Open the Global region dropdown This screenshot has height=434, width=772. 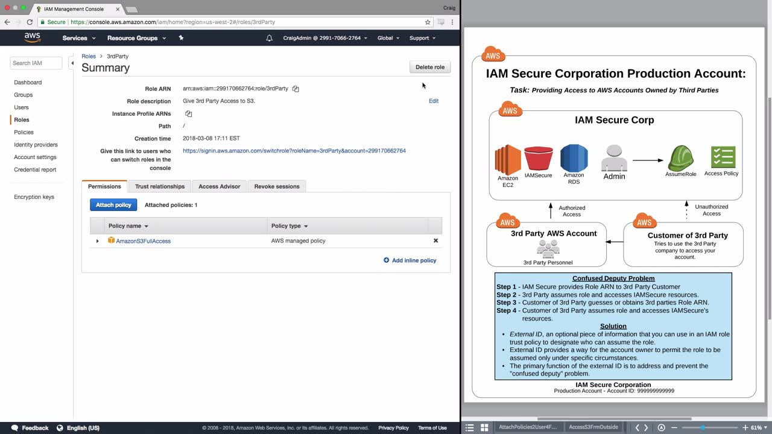pyautogui.click(x=388, y=38)
